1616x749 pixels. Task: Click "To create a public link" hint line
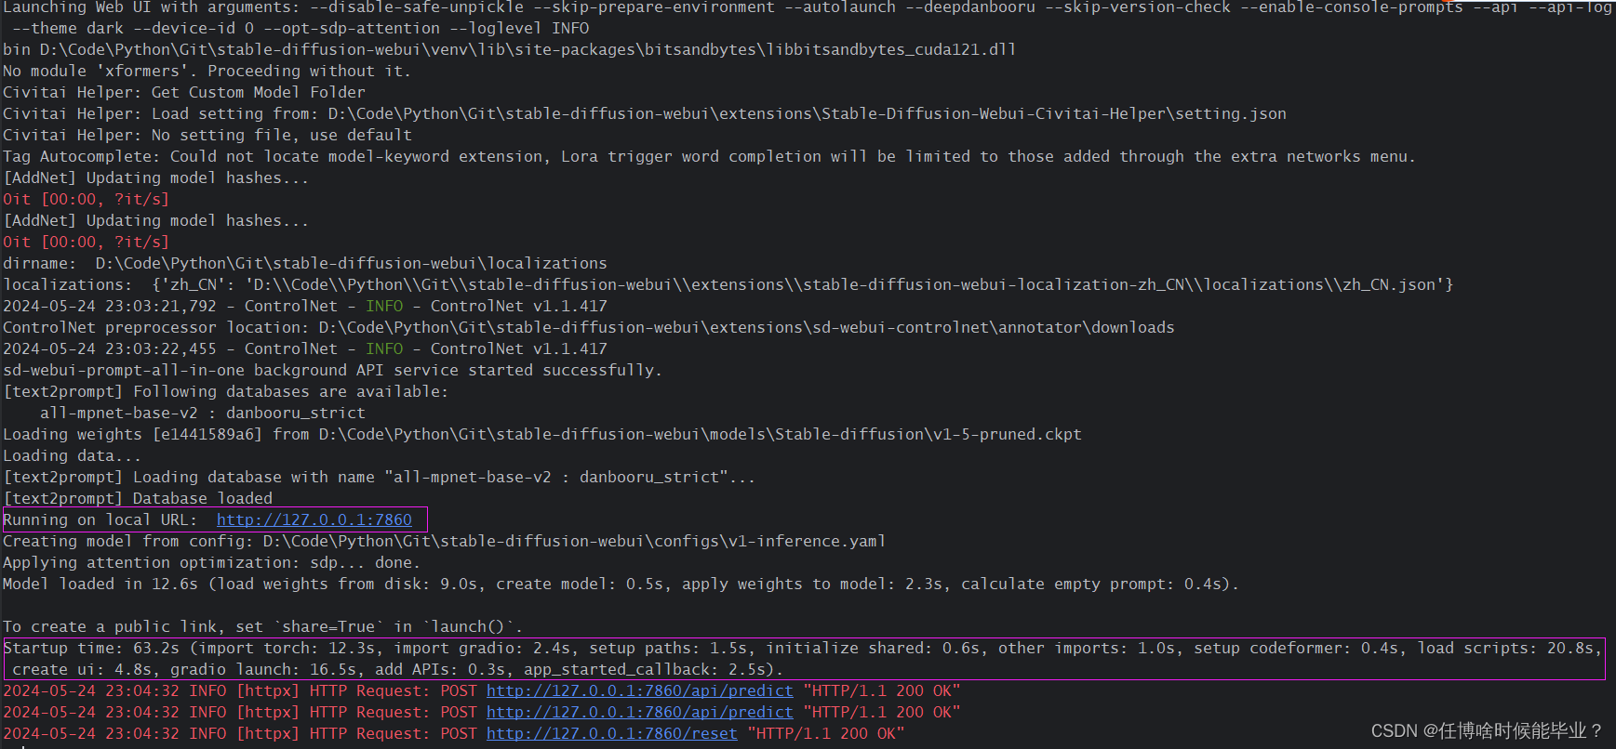(x=262, y=626)
